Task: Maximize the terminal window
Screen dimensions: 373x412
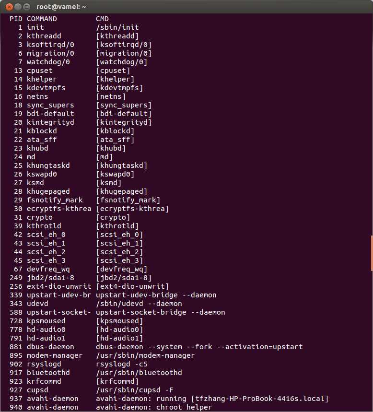Action: 26,7
